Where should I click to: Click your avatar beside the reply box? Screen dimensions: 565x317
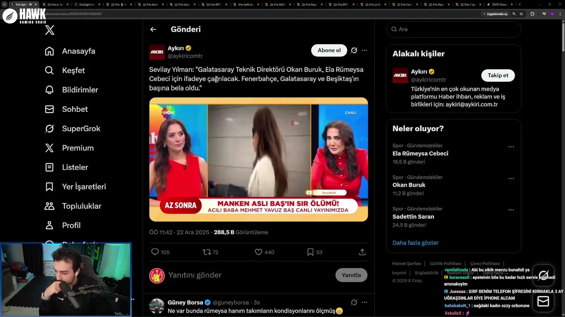click(x=157, y=276)
